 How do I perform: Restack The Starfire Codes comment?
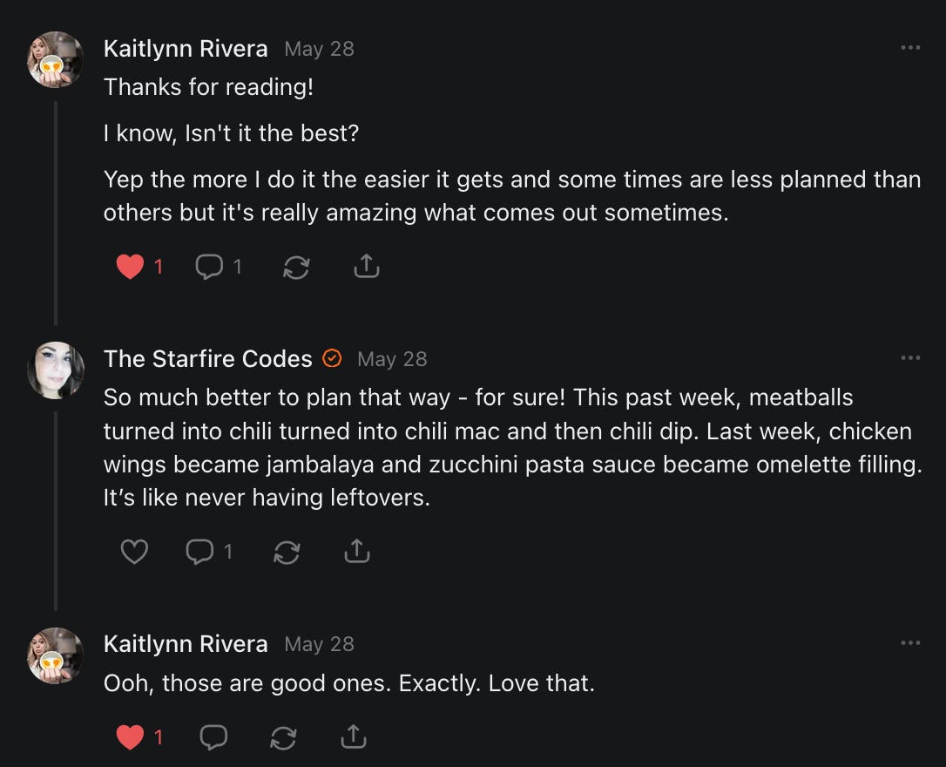tap(287, 552)
